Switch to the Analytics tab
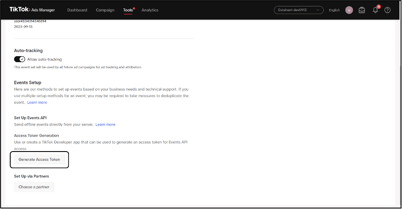 150,10
